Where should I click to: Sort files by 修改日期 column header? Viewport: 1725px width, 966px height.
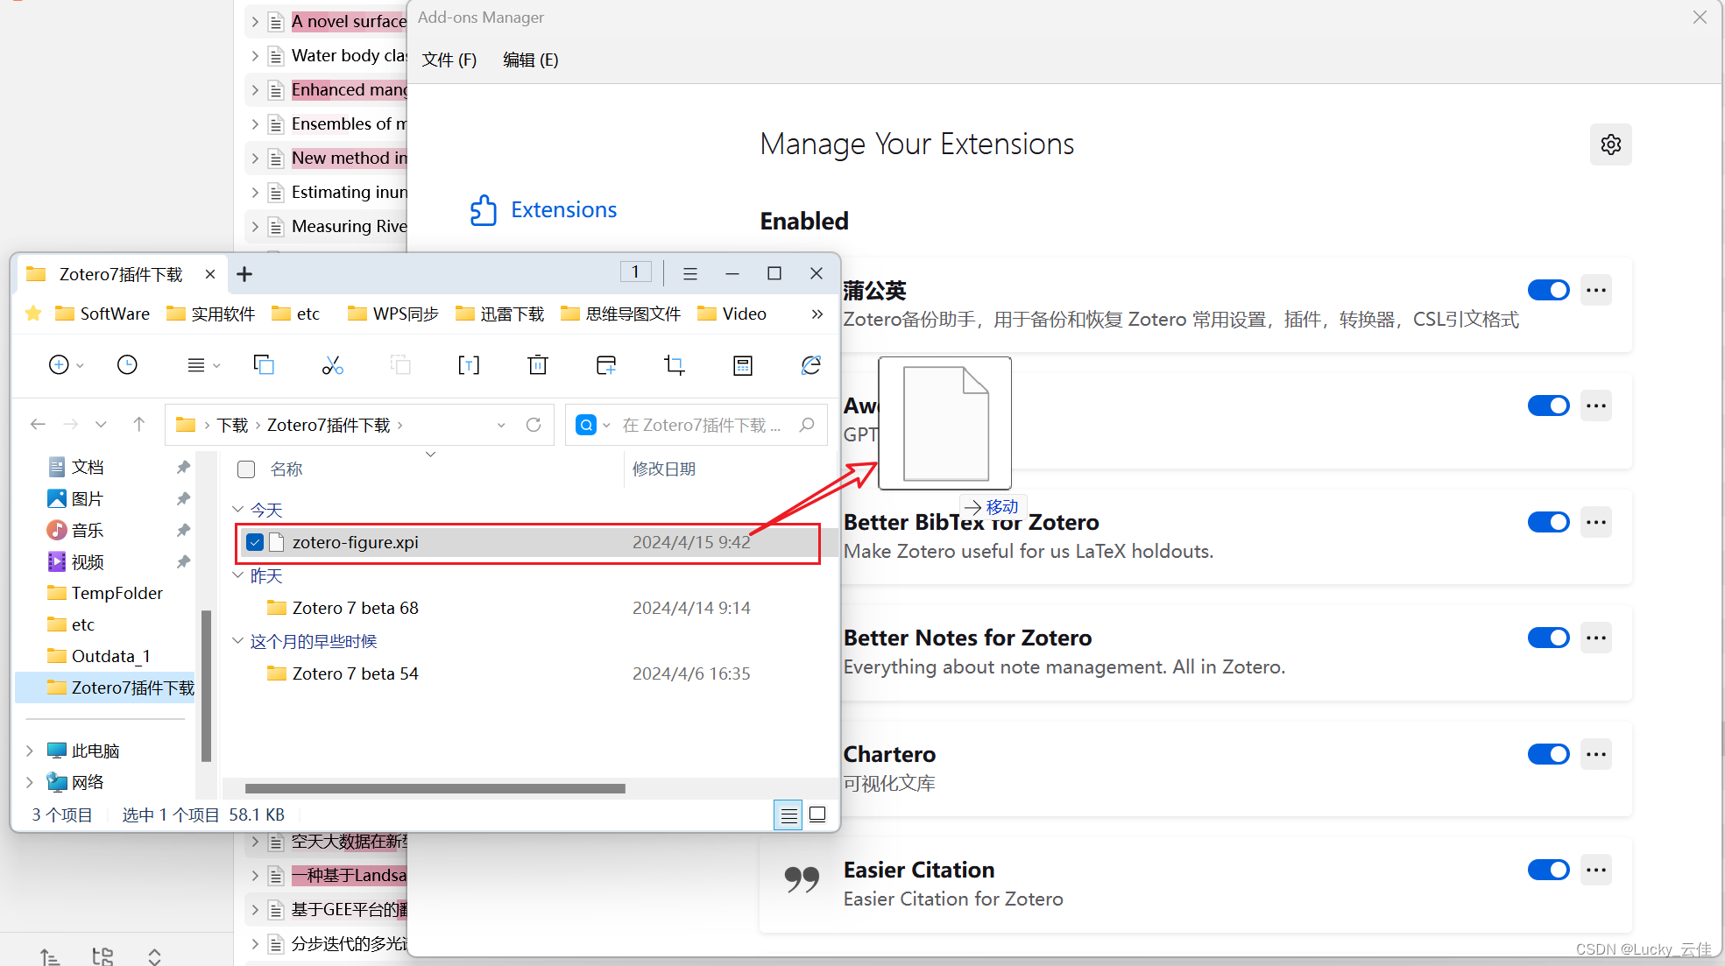664,469
